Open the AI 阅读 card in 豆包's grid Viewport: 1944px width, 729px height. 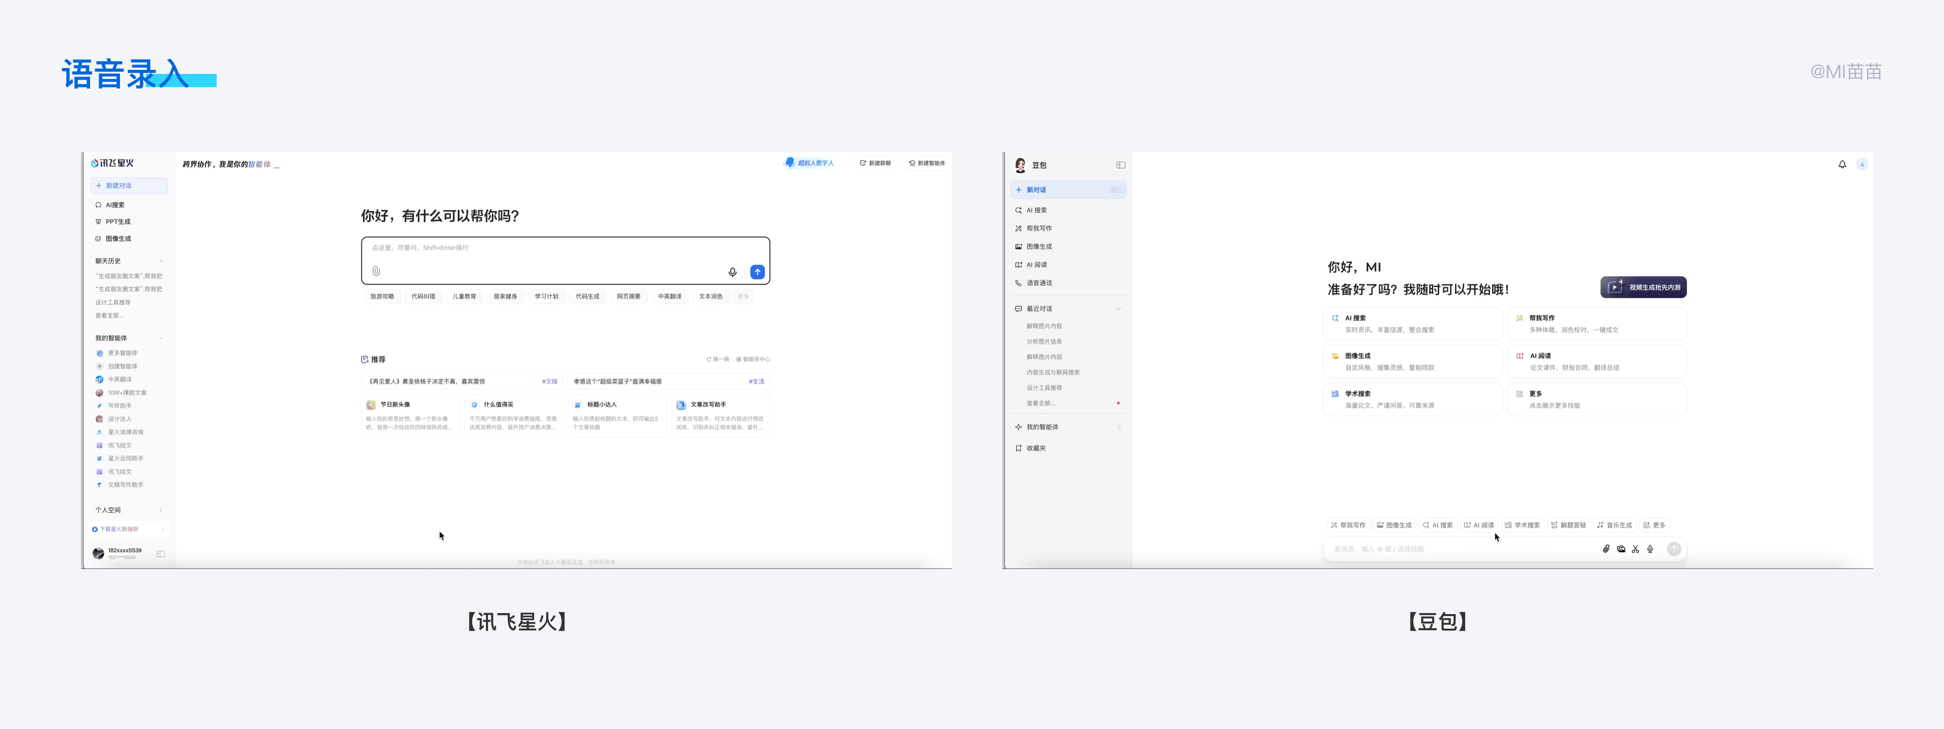pyautogui.click(x=1596, y=361)
